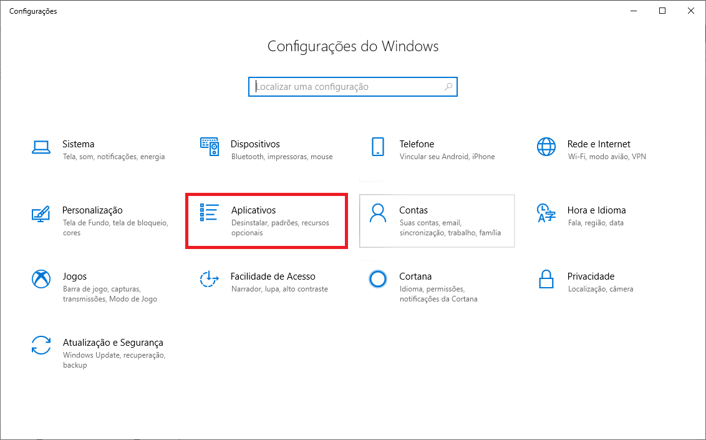The height and width of the screenshot is (440, 706).
Task: Click Atualização e Segurança refresh arrows icon
Action: [x=41, y=345]
